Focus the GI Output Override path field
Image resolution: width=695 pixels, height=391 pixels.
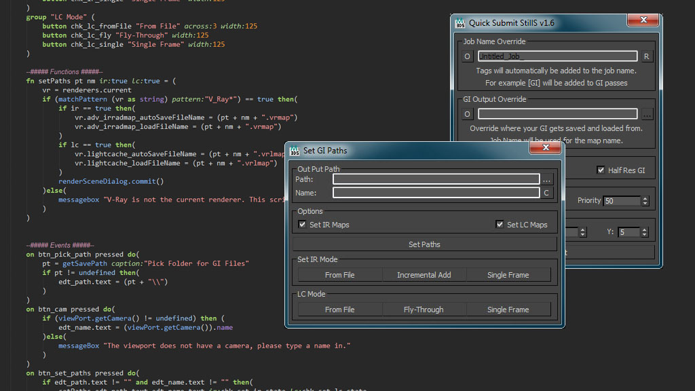pyautogui.click(x=558, y=114)
